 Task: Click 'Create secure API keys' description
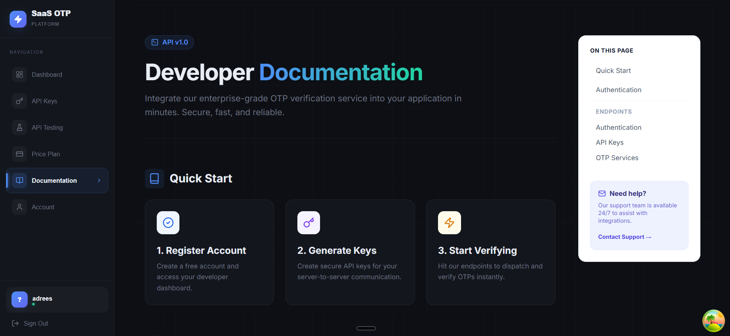coord(349,271)
